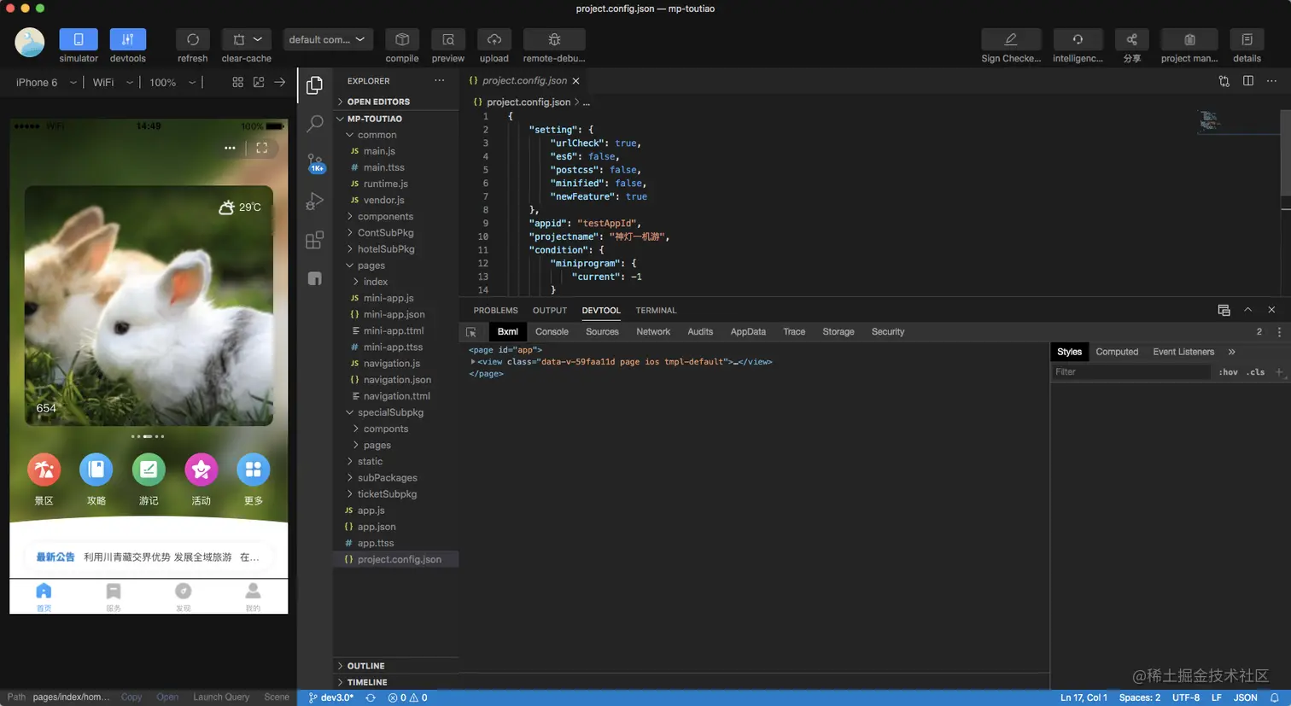This screenshot has width=1291, height=706.
Task: Toggle the :hov element state button
Action: pos(1228,372)
